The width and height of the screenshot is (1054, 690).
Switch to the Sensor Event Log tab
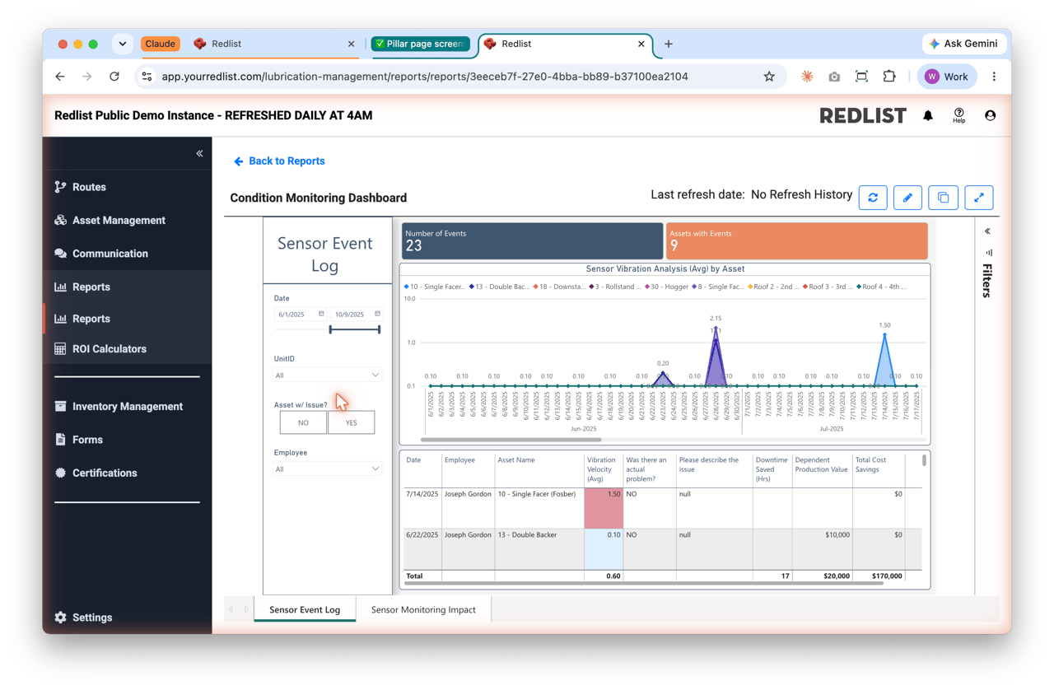[305, 609]
